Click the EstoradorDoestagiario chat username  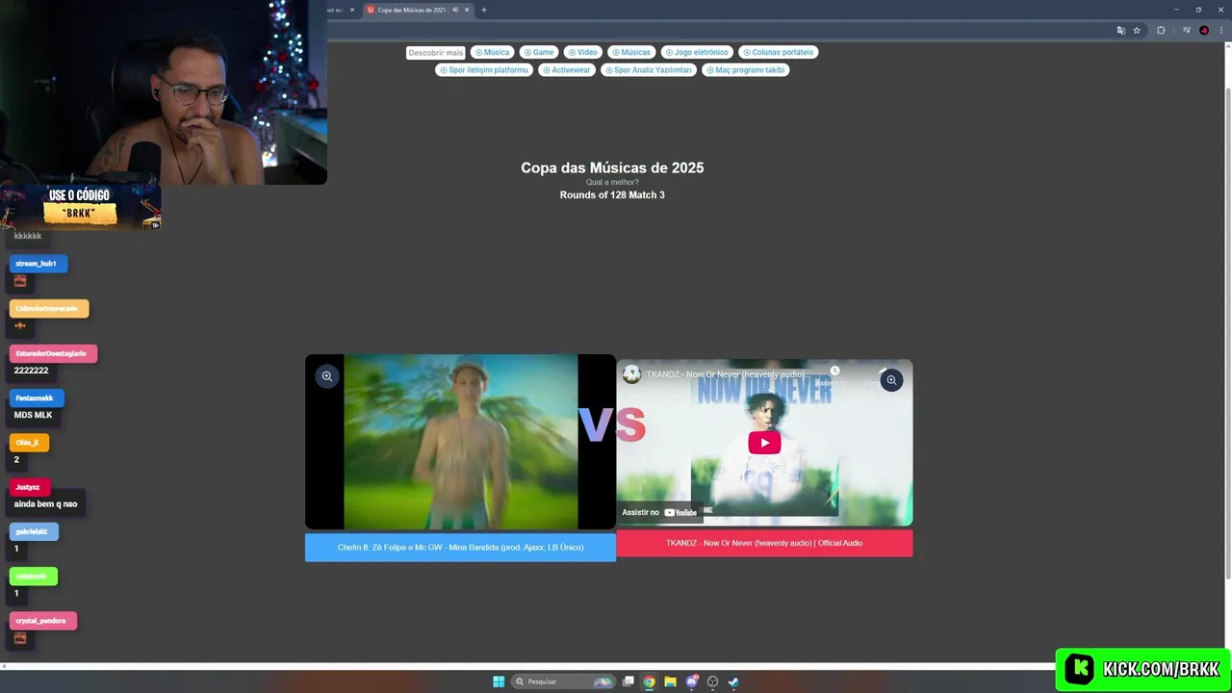tap(52, 353)
